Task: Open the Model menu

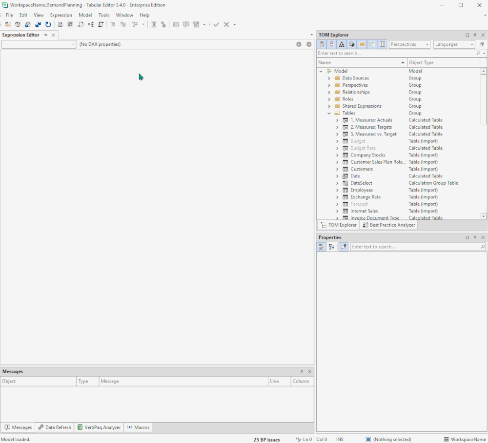Action: [85, 15]
